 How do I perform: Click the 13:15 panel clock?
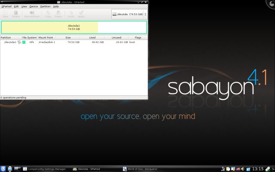[x=258, y=169]
